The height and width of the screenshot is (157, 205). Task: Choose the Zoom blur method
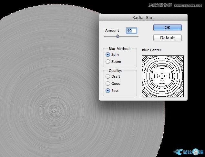108,62
